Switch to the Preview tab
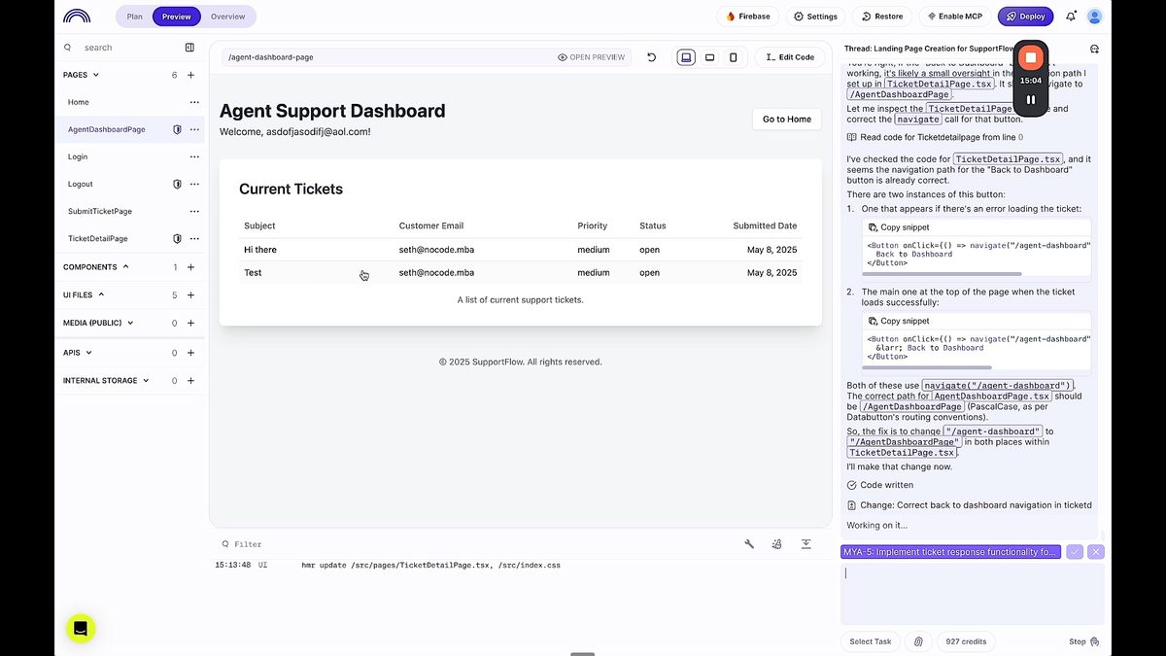 [x=177, y=17]
